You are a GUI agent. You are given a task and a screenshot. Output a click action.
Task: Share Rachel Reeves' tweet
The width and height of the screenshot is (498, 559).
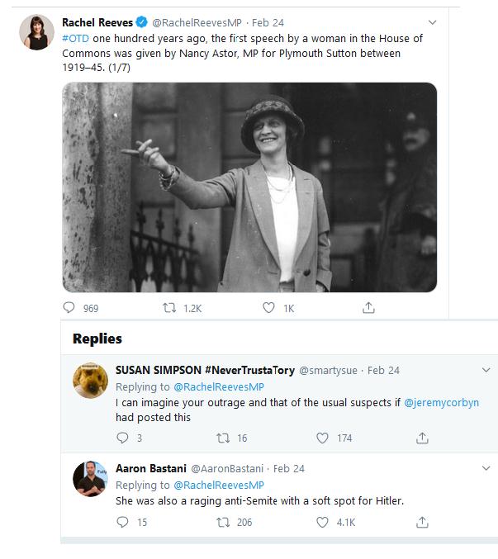point(368,308)
